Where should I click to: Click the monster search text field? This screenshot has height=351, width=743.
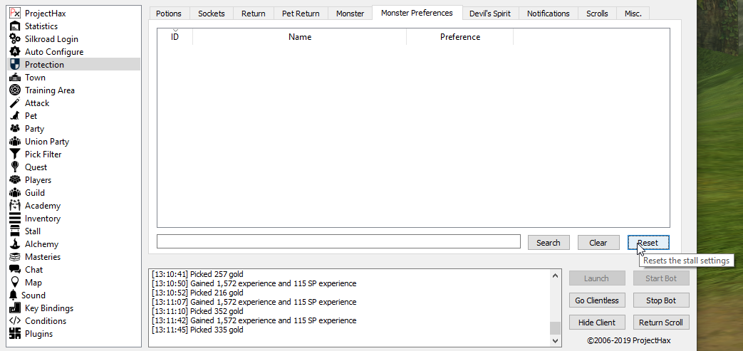[x=338, y=242]
